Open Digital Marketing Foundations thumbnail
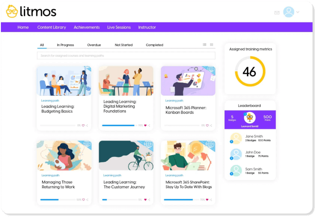The height and width of the screenshot is (218, 317). tap(126, 81)
